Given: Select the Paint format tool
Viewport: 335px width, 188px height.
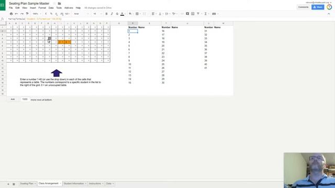Looking at the screenshot, I should tap(27, 14).
